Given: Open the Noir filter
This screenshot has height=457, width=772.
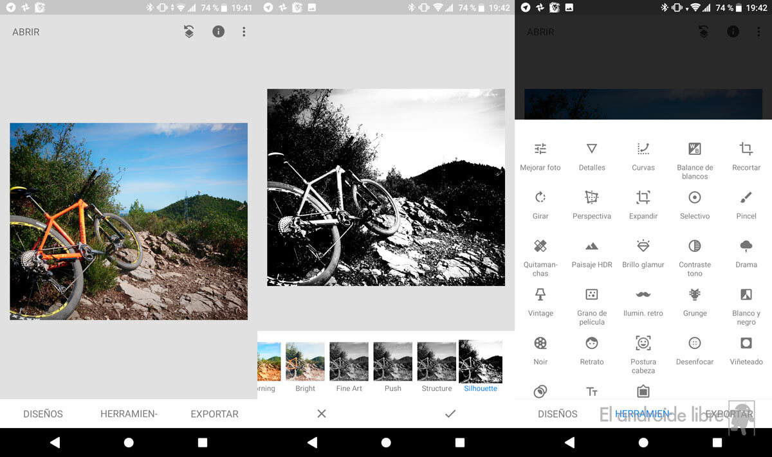Looking at the screenshot, I should [x=540, y=343].
